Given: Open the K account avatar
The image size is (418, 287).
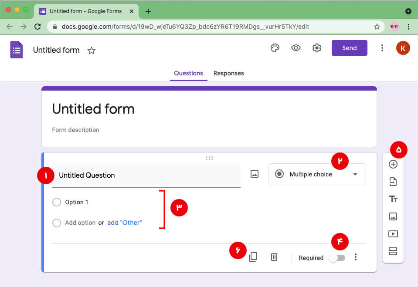Looking at the screenshot, I should pyautogui.click(x=403, y=48).
